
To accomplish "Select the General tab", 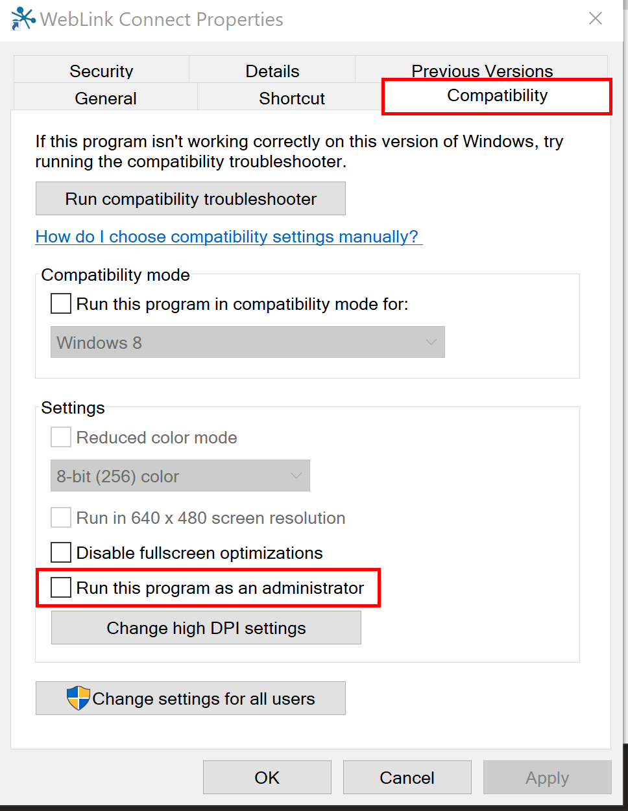I will tap(106, 98).
